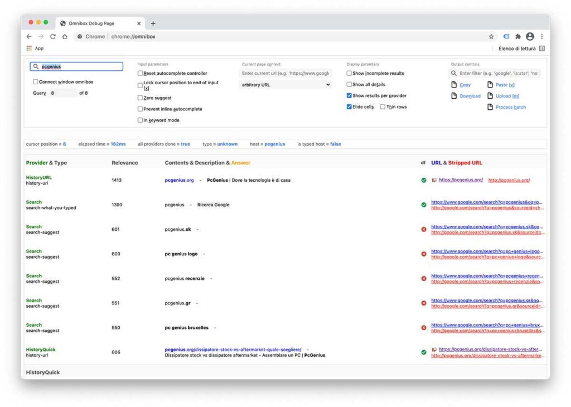Open a new browser tab with plus

point(153,23)
